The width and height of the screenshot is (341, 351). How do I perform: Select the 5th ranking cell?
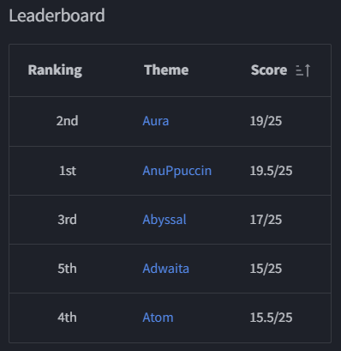(67, 269)
